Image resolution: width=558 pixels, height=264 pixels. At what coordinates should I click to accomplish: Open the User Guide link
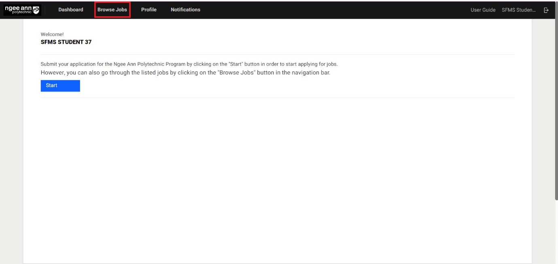click(482, 9)
